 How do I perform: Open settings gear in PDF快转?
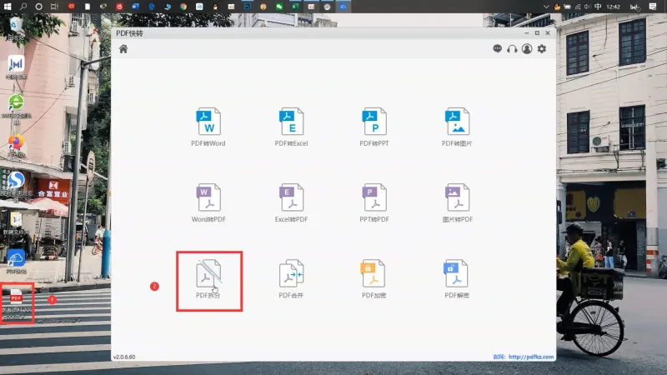[x=541, y=49]
